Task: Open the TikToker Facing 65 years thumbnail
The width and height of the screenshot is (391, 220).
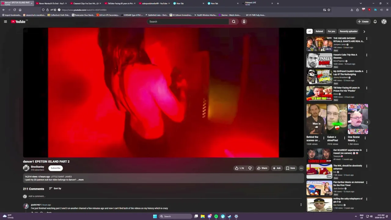Action: (319, 93)
